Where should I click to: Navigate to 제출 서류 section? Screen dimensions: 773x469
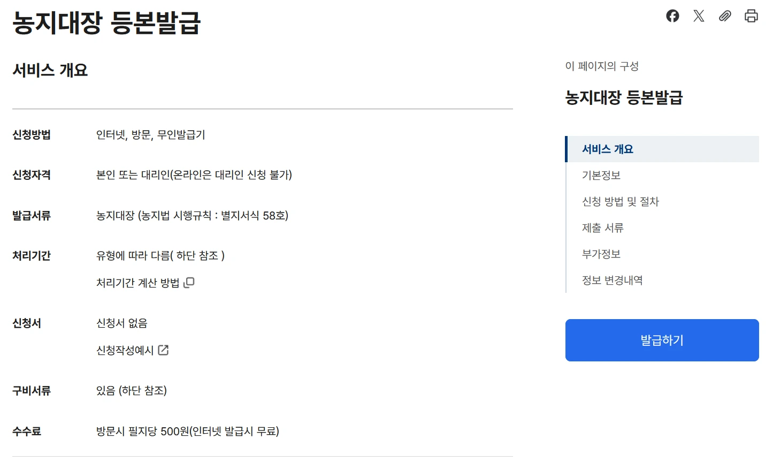click(x=602, y=228)
